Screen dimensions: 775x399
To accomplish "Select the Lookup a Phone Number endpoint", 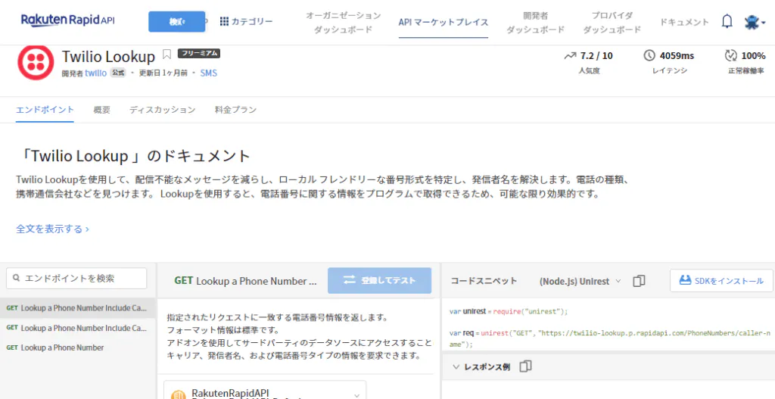I will pos(78,348).
